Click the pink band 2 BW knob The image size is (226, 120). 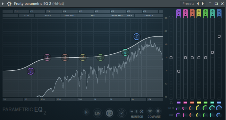(x=185, y=115)
